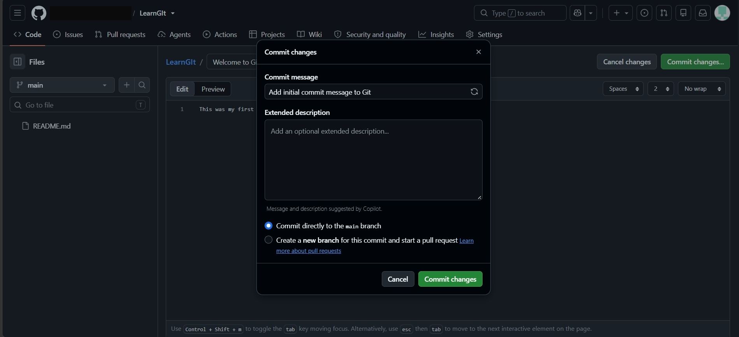Expand the LearnGIt repository dropdown arrow
The width and height of the screenshot is (739, 337).
point(173,13)
